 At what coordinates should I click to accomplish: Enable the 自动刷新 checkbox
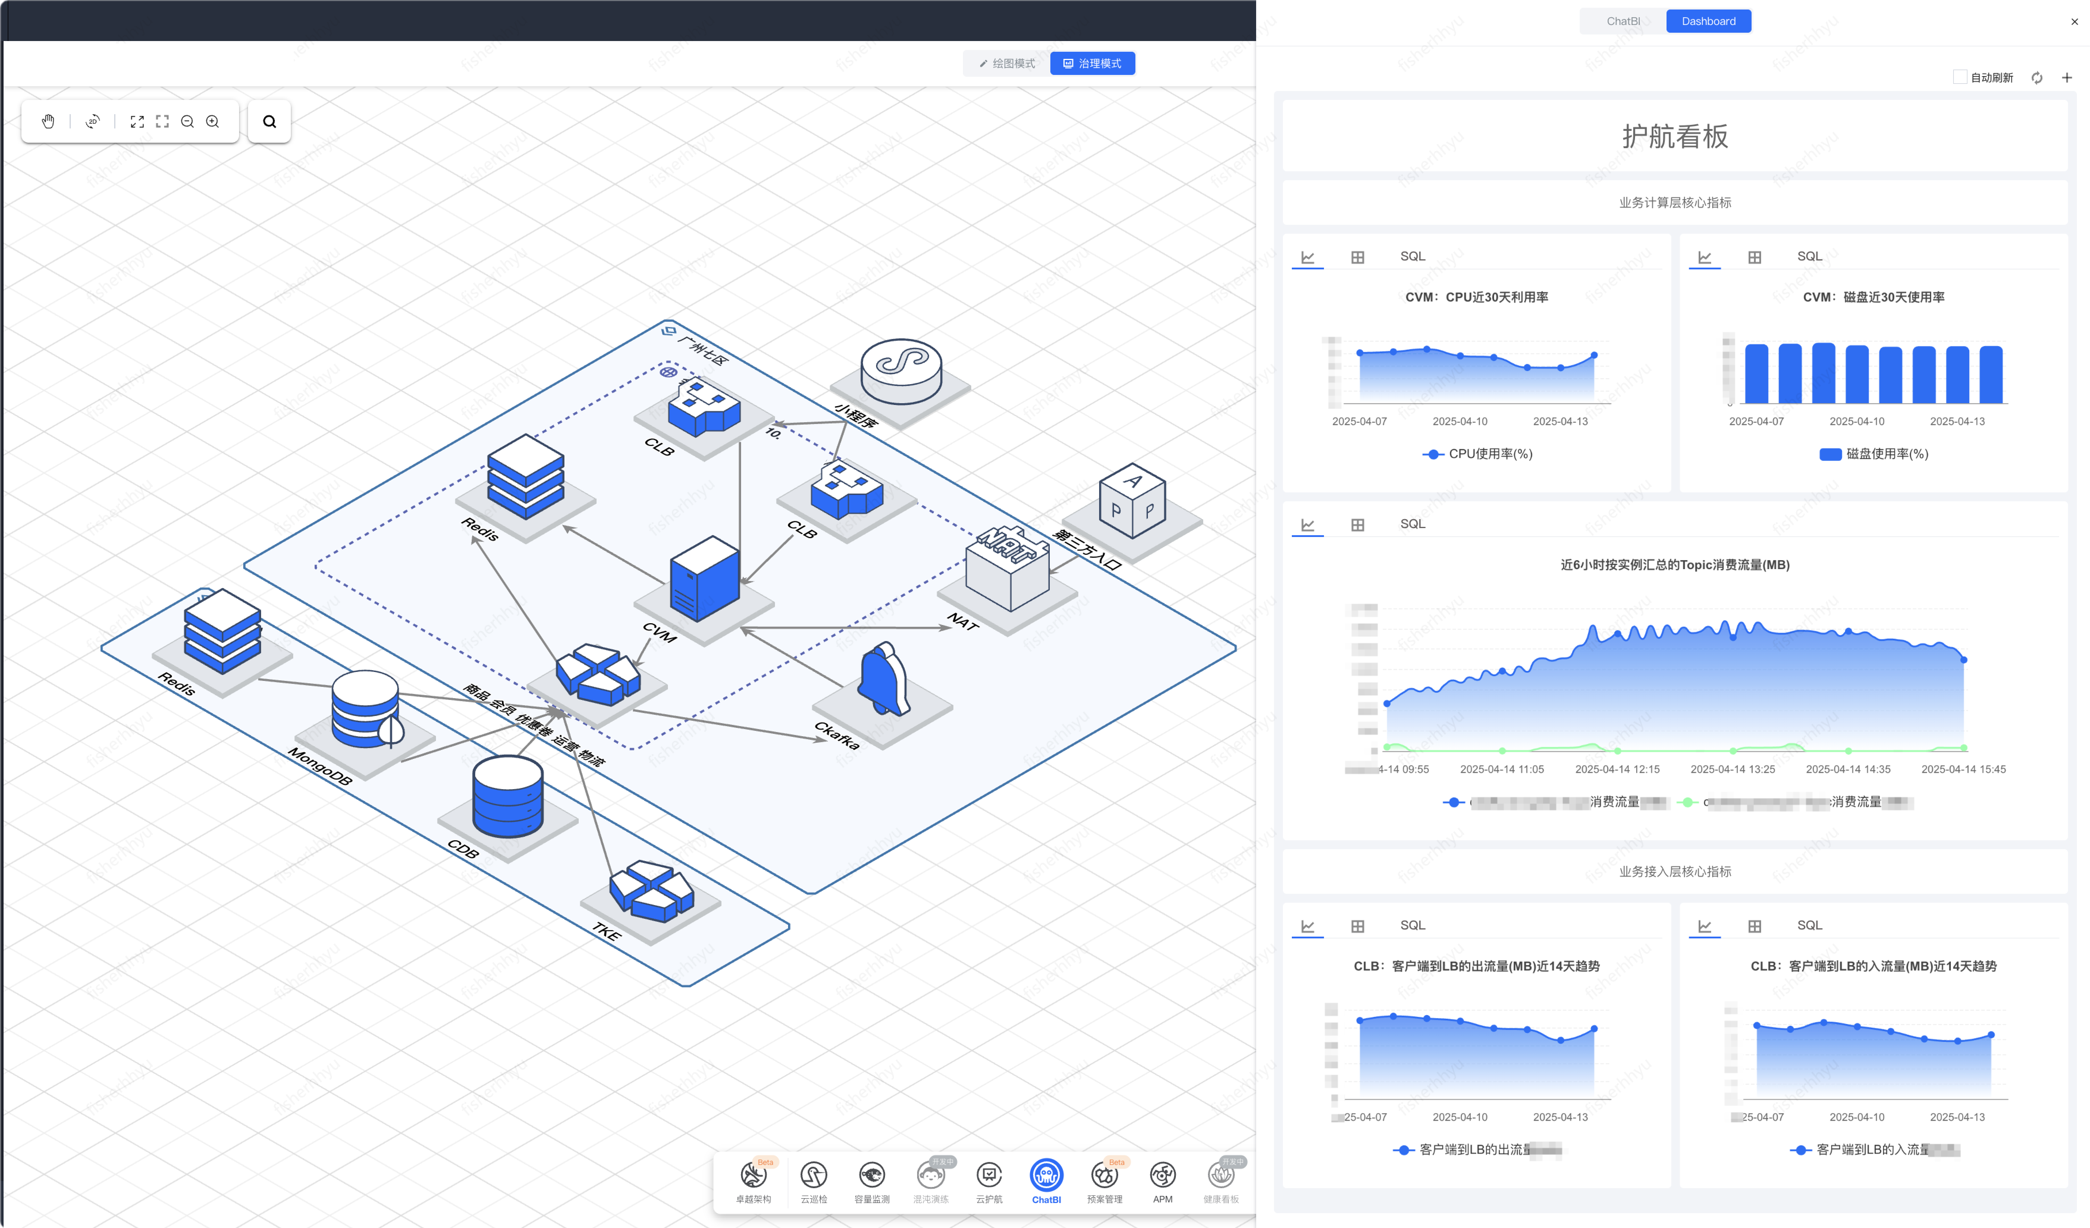[1960, 77]
